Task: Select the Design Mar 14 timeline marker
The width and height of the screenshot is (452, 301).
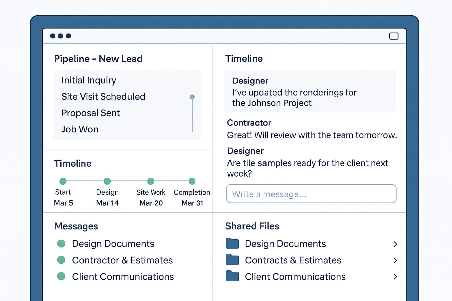Action: (x=107, y=181)
